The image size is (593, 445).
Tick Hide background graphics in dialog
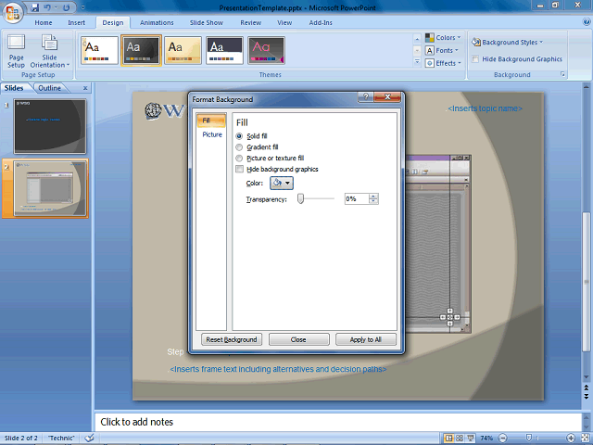point(239,169)
